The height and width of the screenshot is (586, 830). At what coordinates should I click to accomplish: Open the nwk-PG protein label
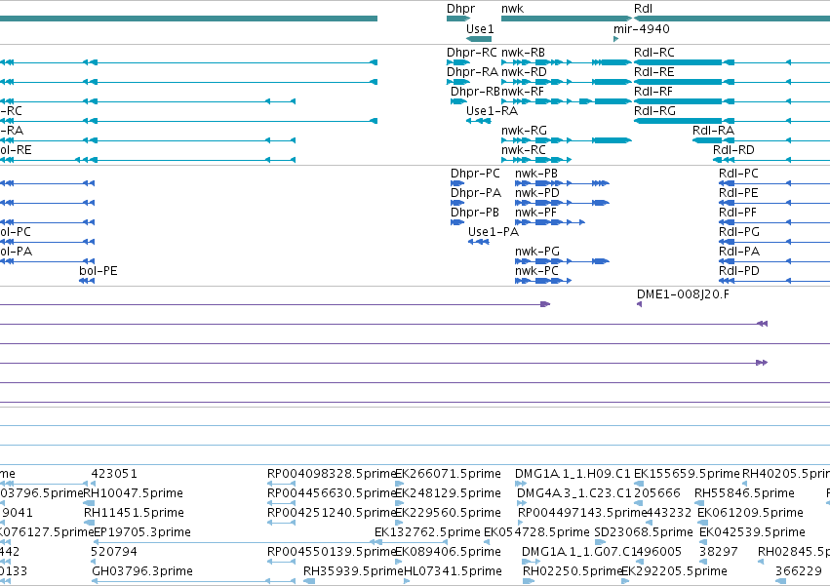coord(537,252)
